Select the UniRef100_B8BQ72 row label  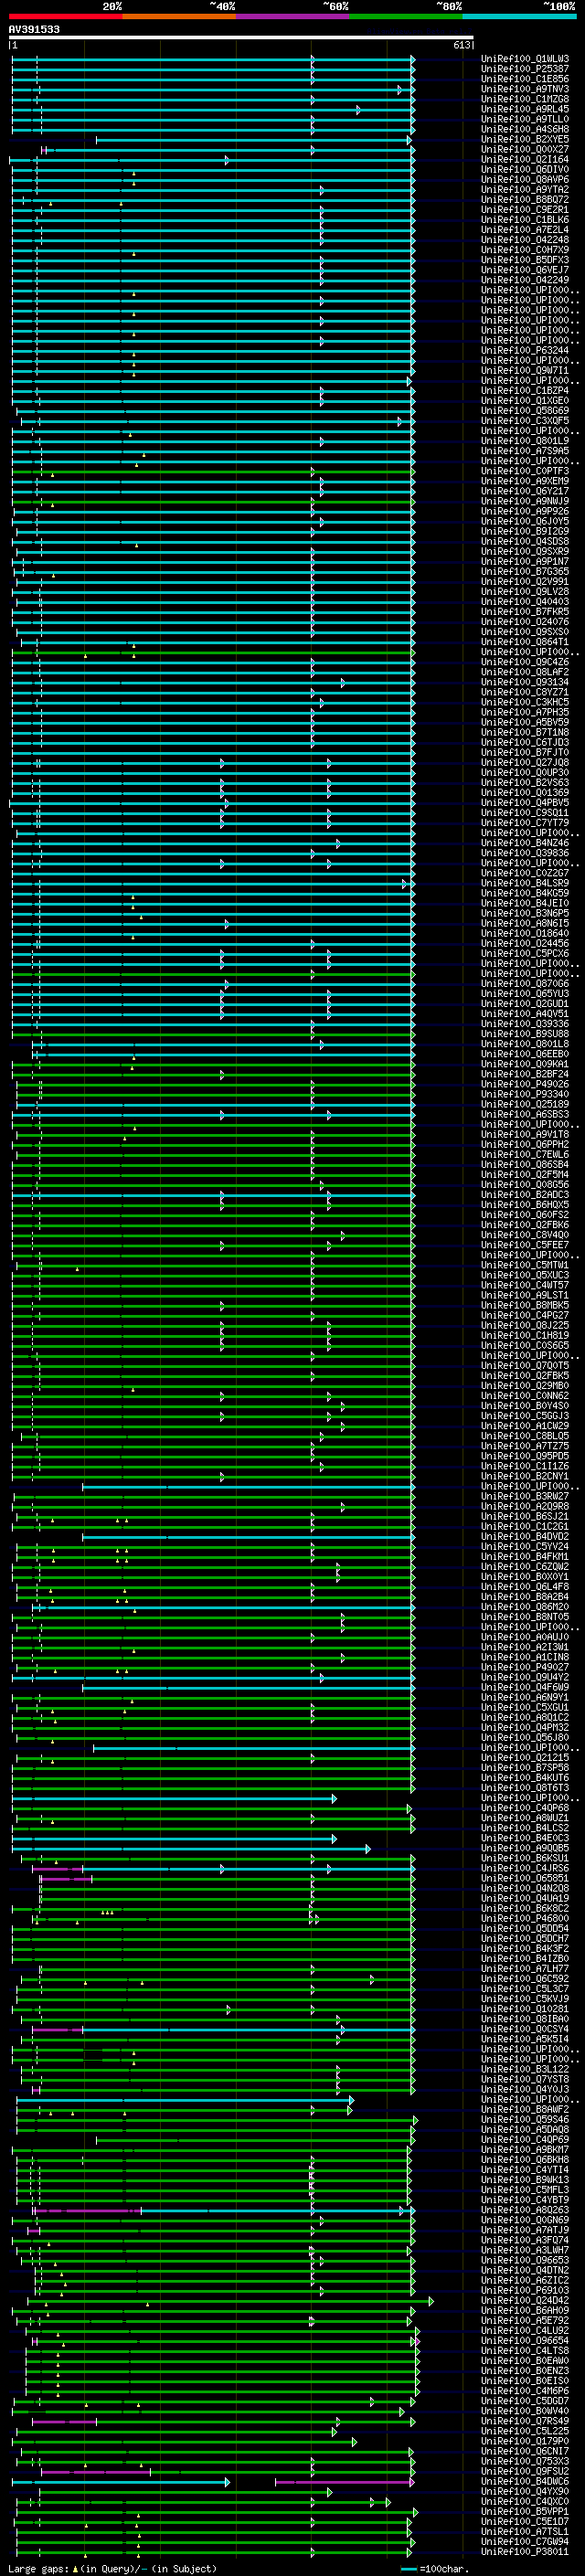[525, 200]
